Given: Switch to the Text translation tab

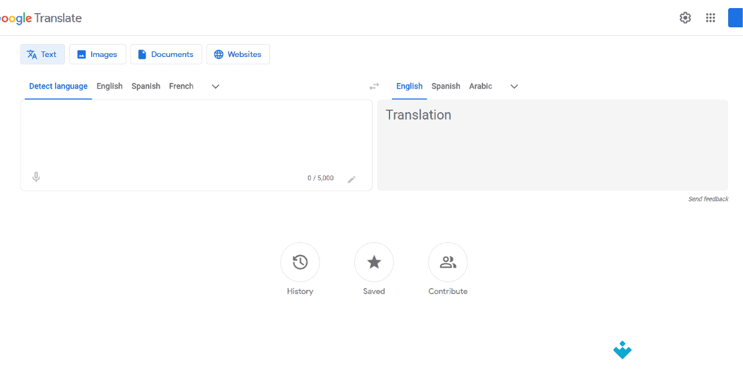Looking at the screenshot, I should [42, 54].
